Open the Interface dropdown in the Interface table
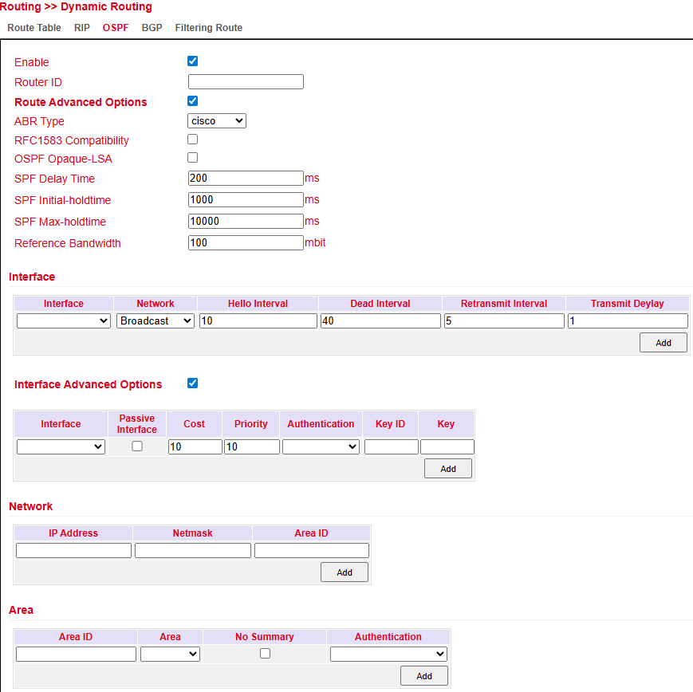Viewport: 693px width, 692px height. point(63,320)
